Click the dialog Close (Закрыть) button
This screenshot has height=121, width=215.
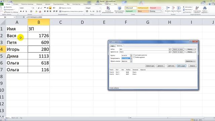[x=192, y=66]
